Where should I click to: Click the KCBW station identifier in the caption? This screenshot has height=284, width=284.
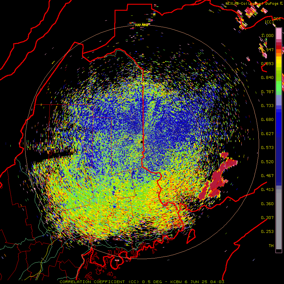click(x=177, y=282)
